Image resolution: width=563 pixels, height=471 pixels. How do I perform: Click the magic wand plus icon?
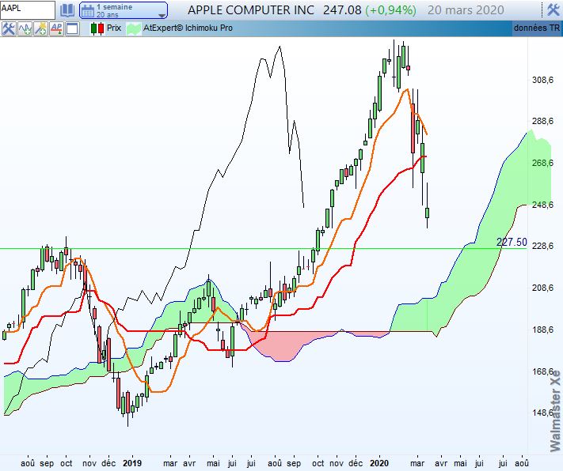[40, 28]
